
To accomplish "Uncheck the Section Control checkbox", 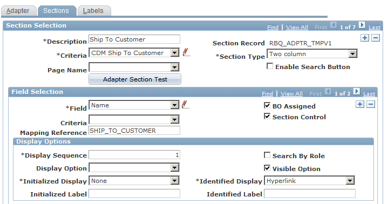I will point(267,116).
